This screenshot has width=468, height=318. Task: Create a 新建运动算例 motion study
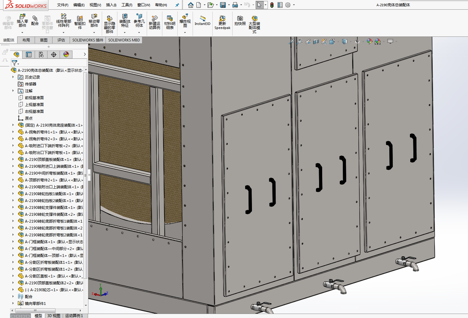pyautogui.click(x=154, y=22)
